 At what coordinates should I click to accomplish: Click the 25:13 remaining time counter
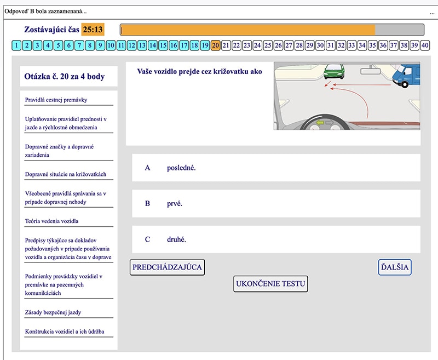93,30
